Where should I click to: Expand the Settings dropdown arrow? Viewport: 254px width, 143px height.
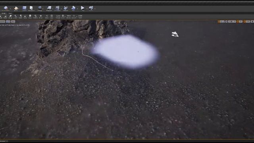click(43, 9)
